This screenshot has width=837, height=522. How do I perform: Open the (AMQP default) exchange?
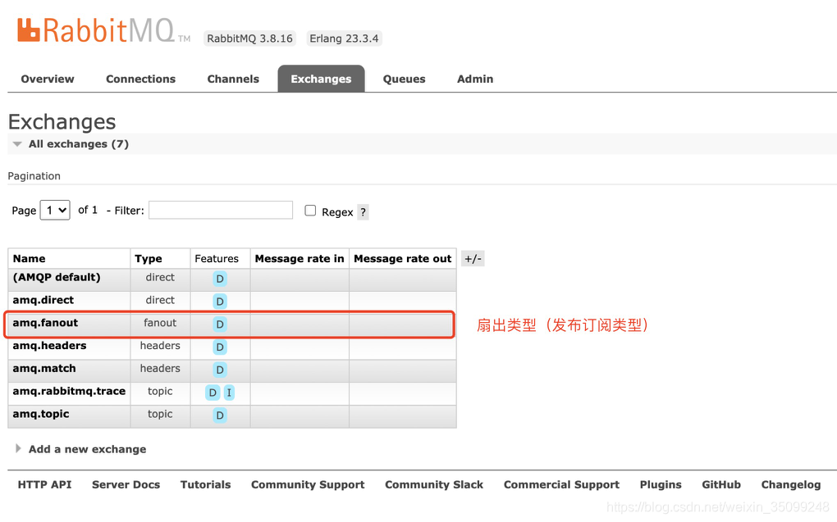[57, 277]
